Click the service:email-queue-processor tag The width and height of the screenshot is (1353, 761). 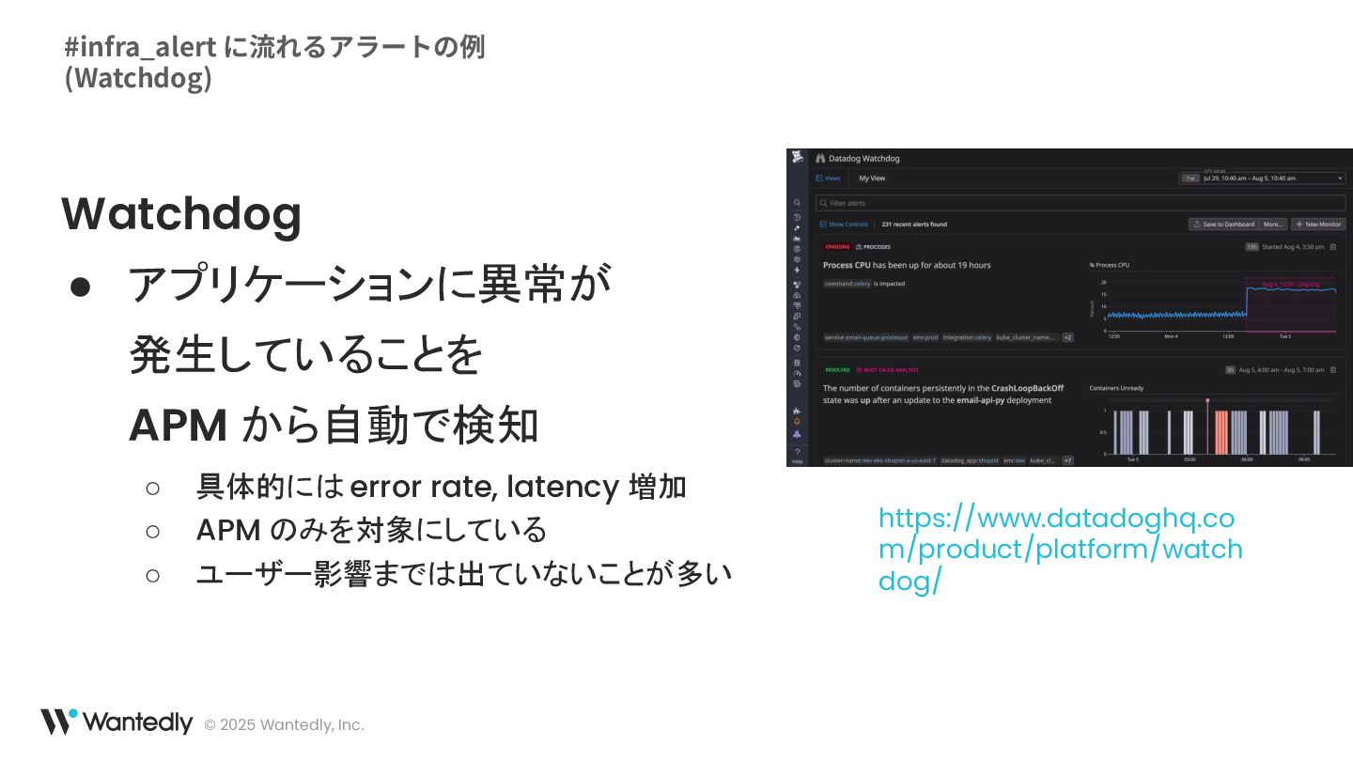(866, 337)
